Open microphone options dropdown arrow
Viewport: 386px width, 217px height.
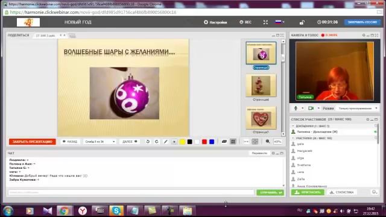tap(303, 108)
